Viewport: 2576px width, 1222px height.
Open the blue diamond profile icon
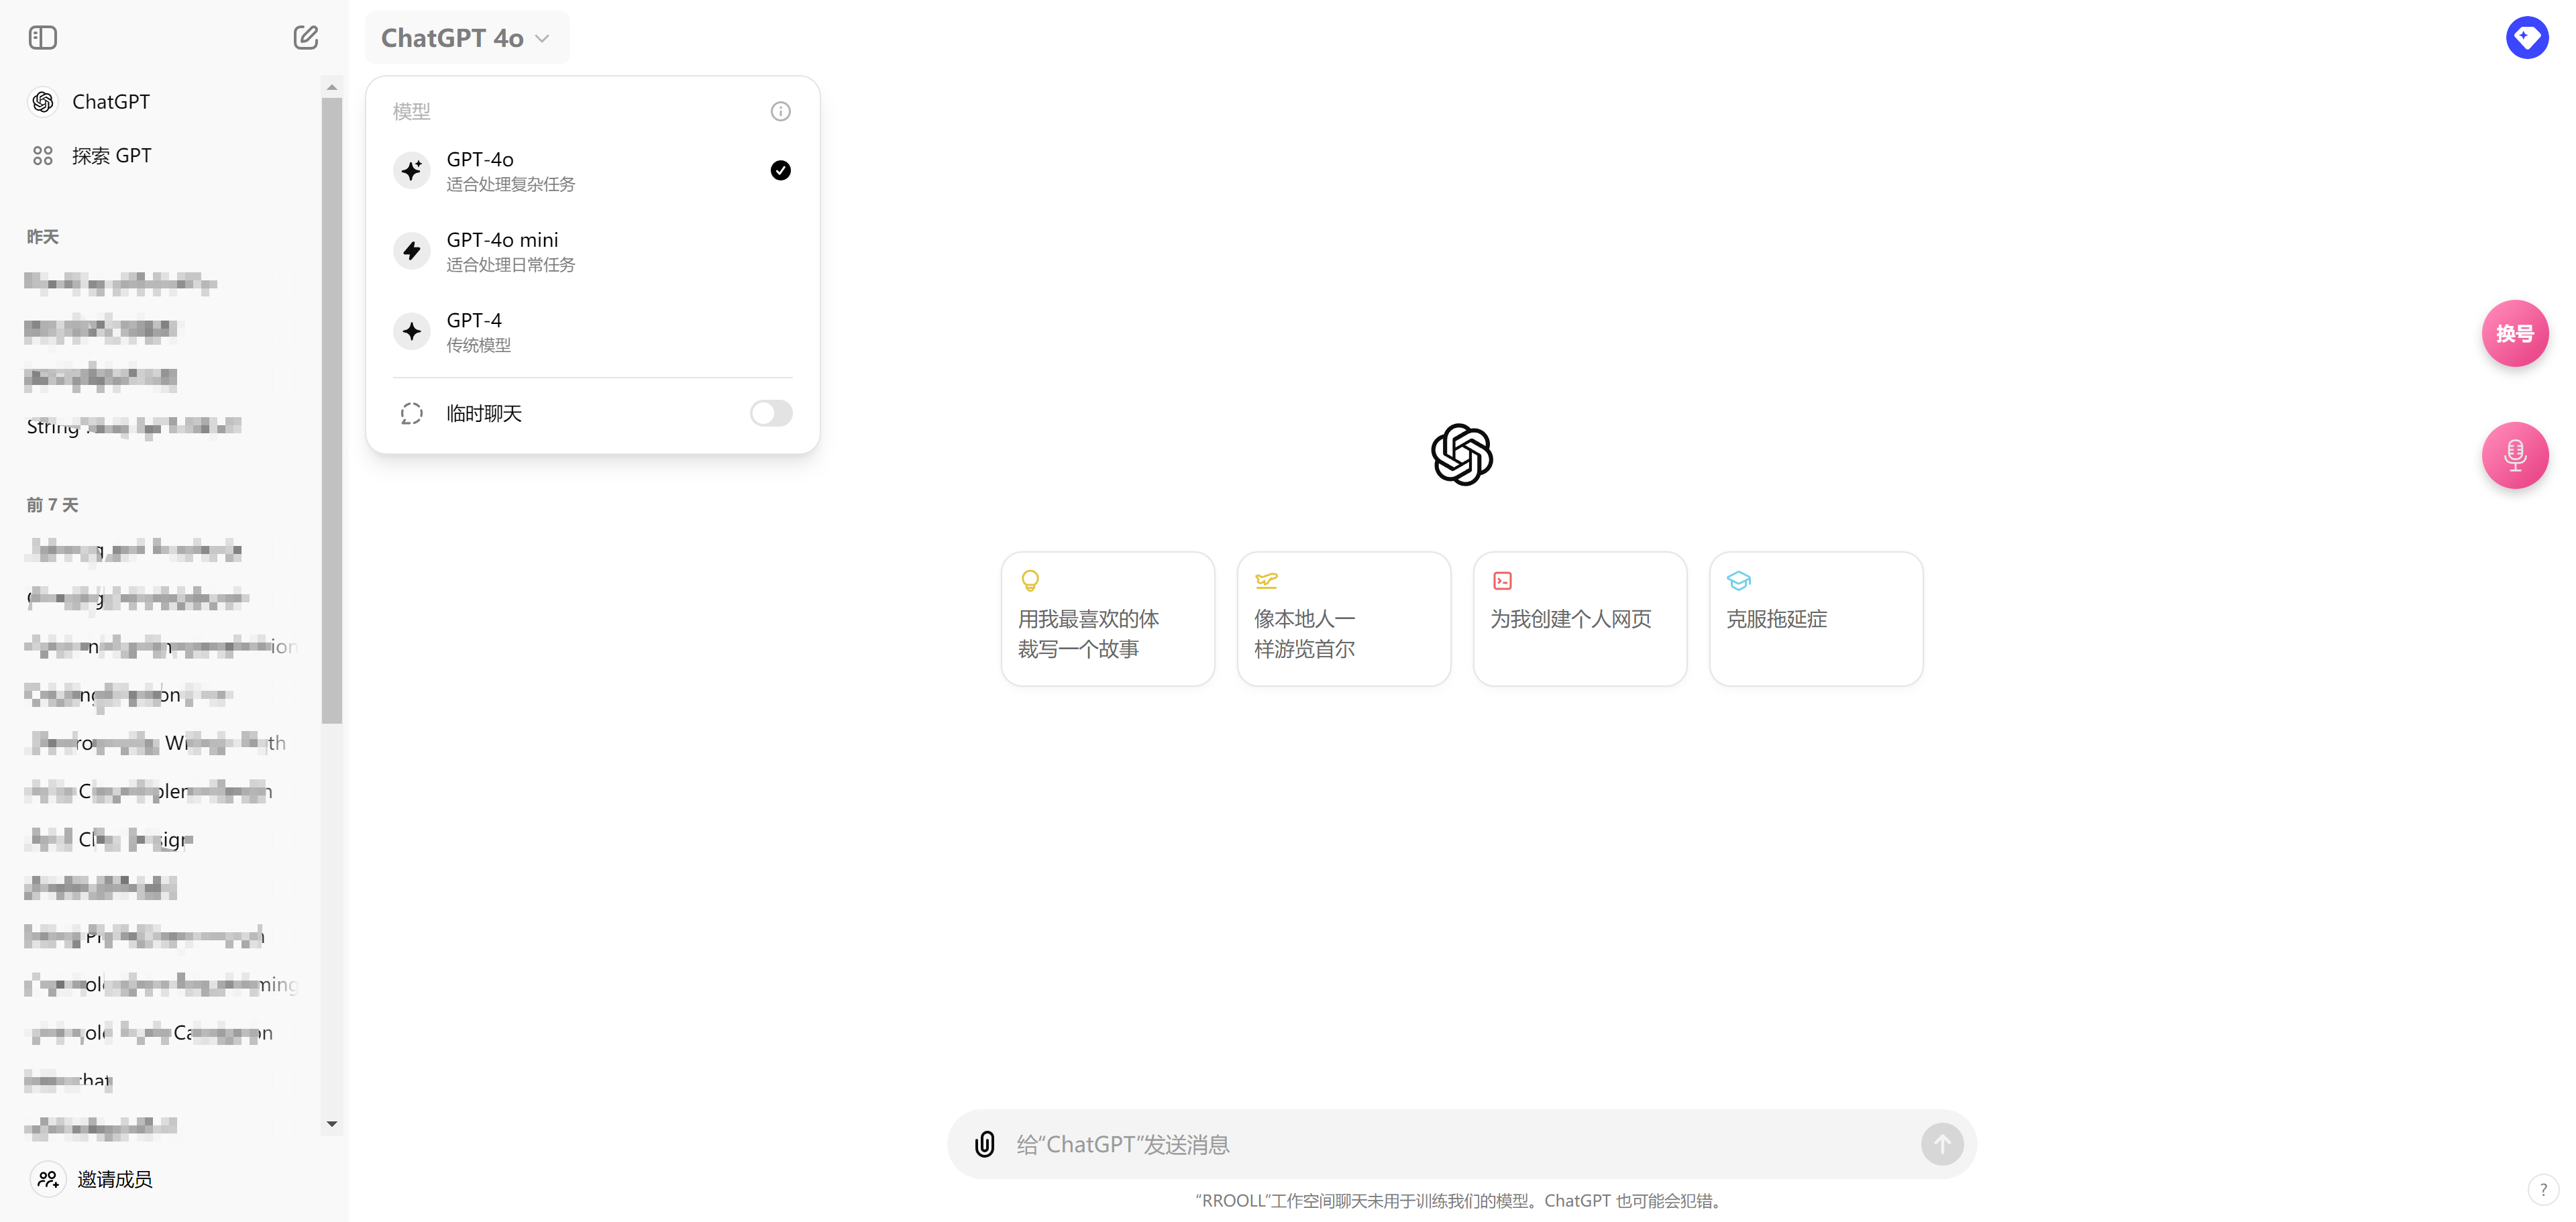coord(2527,38)
